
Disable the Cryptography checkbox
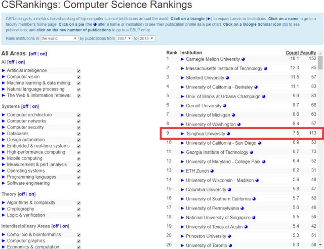click(78, 209)
